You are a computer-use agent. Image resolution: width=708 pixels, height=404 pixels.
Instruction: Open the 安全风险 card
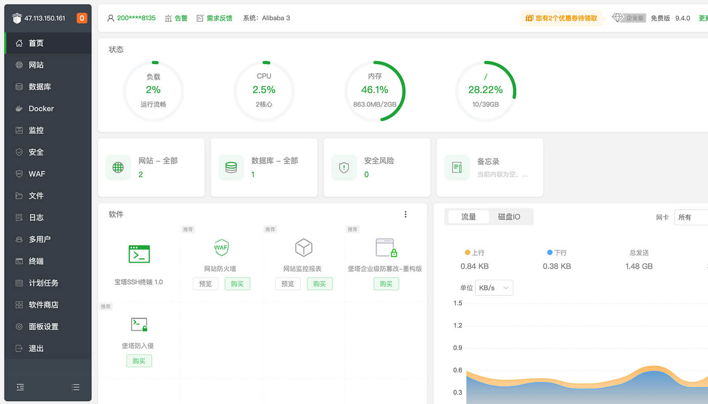pos(377,167)
